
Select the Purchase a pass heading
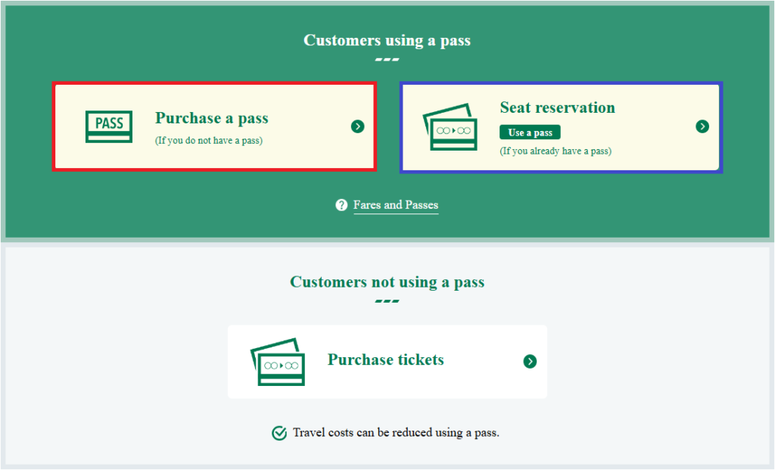(x=212, y=119)
